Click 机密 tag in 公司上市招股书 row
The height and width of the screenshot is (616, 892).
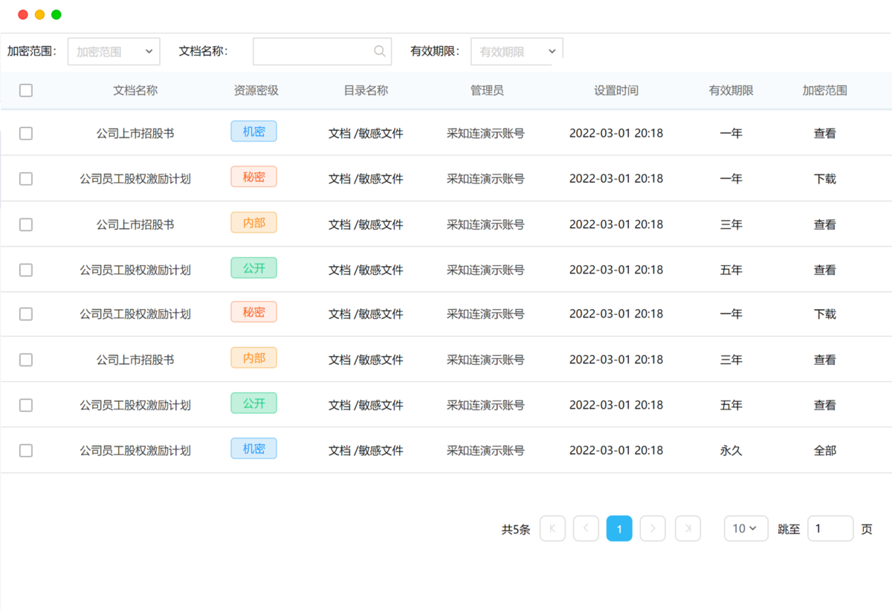pos(253,132)
